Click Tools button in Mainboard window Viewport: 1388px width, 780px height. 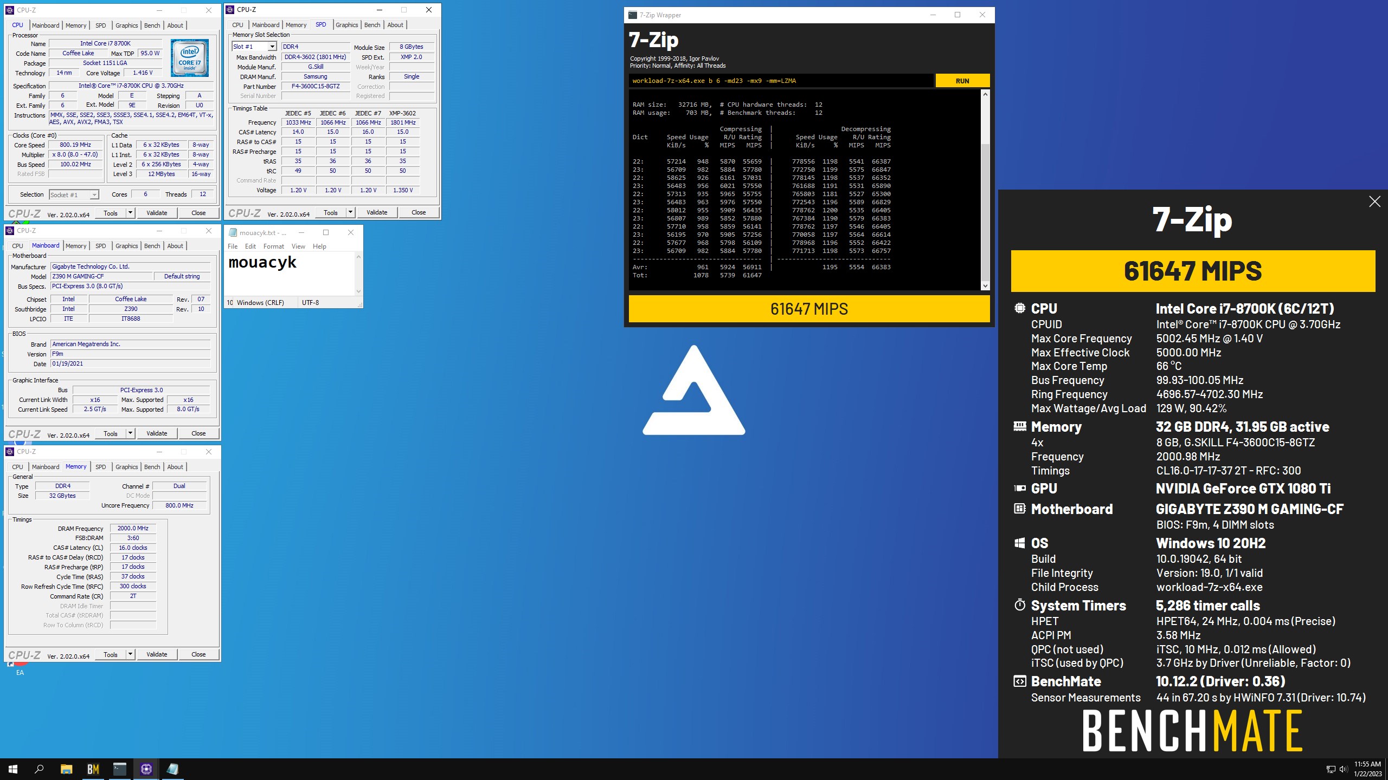click(111, 433)
